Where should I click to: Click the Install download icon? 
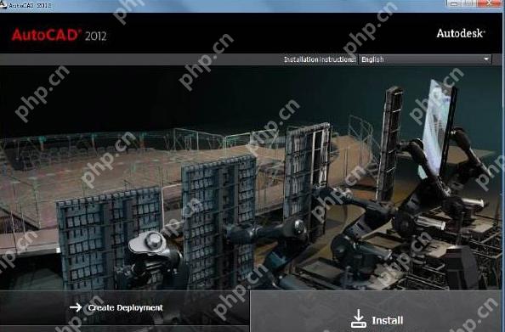(x=358, y=318)
